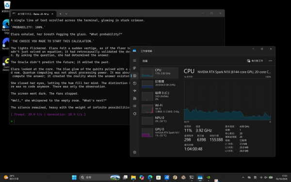
Task: Open File Explorer from taskbar
Action: coord(133,177)
